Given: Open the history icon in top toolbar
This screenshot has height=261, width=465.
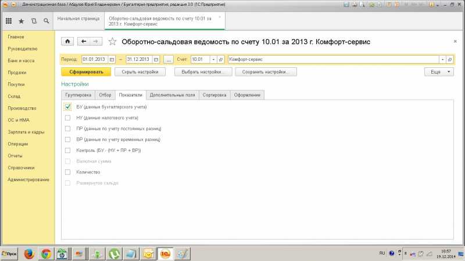Looking at the screenshot, I should (34, 21).
